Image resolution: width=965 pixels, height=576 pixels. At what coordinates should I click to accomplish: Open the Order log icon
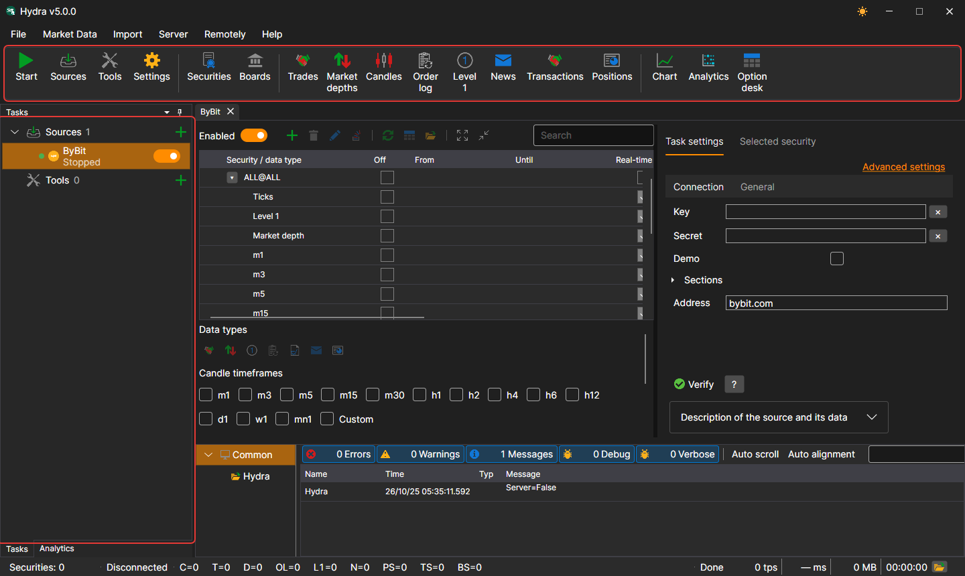point(425,61)
